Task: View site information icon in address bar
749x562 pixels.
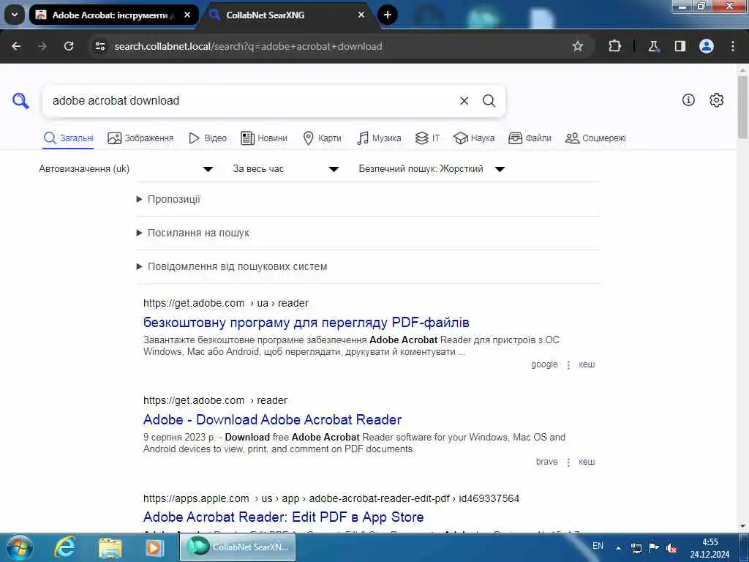Action: click(x=99, y=46)
